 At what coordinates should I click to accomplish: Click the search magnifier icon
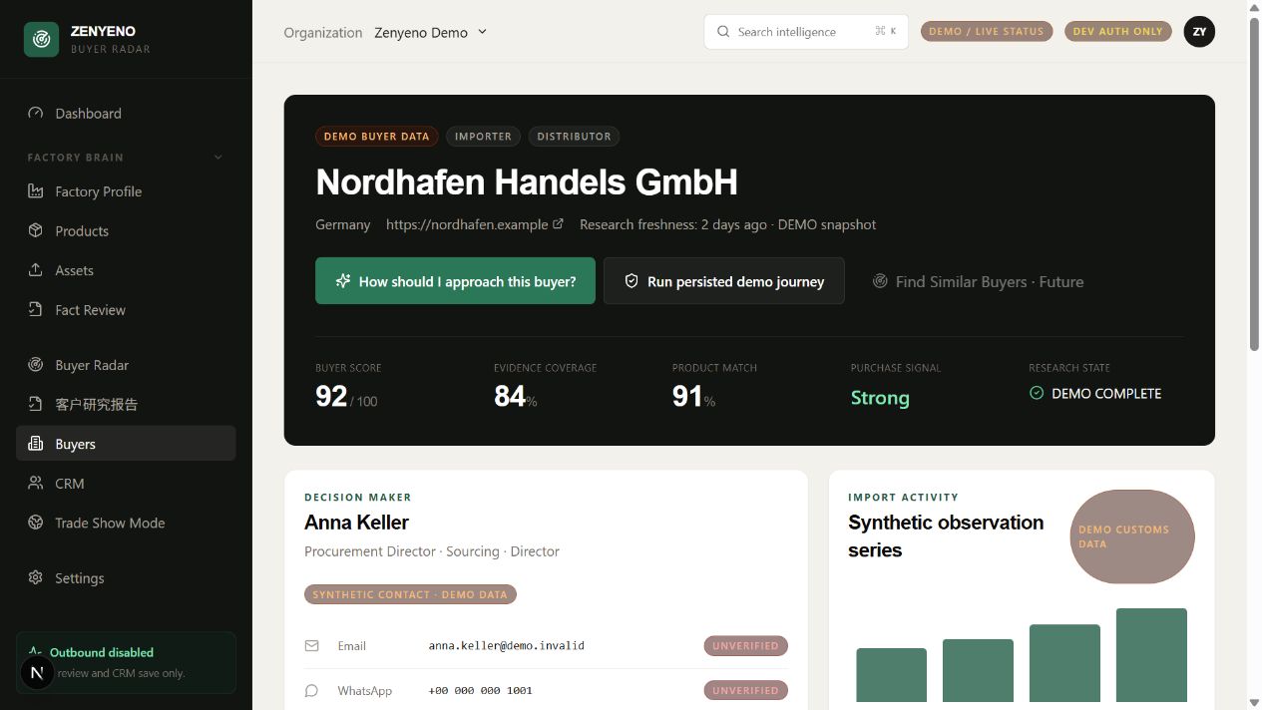723,32
